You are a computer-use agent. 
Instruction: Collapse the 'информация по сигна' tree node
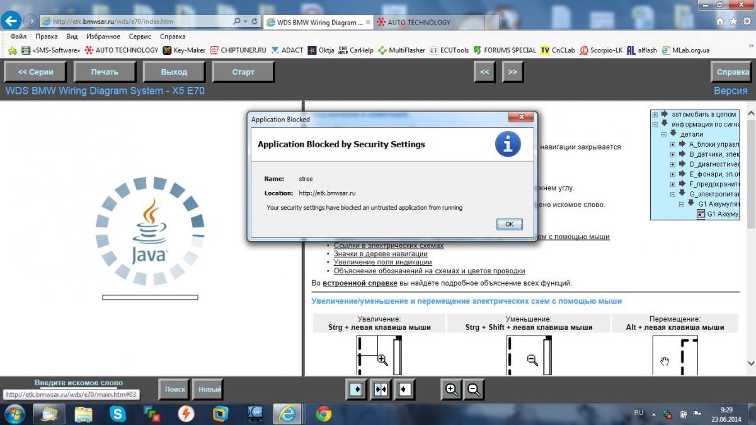pos(655,125)
